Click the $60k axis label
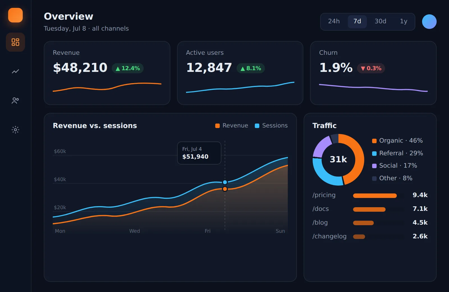 tap(60, 151)
